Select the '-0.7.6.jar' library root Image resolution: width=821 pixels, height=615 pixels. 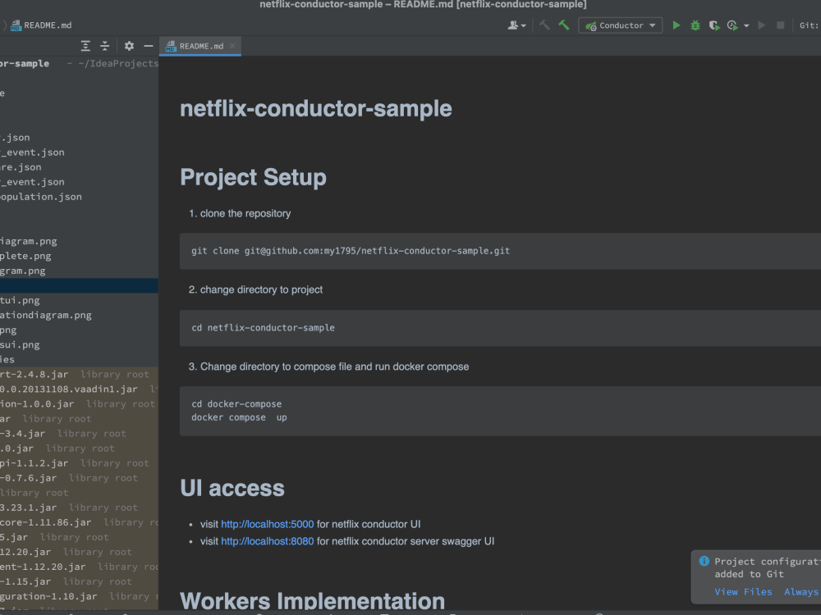(x=79, y=478)
